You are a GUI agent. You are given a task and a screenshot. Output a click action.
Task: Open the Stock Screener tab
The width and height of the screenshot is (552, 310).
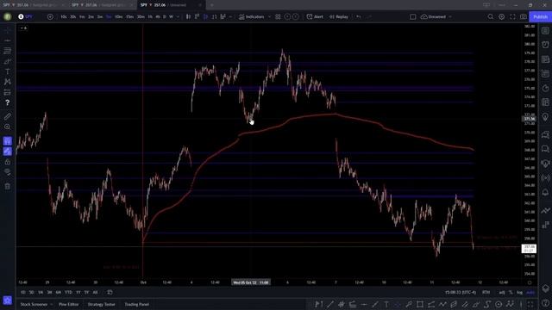coord(34,304)
